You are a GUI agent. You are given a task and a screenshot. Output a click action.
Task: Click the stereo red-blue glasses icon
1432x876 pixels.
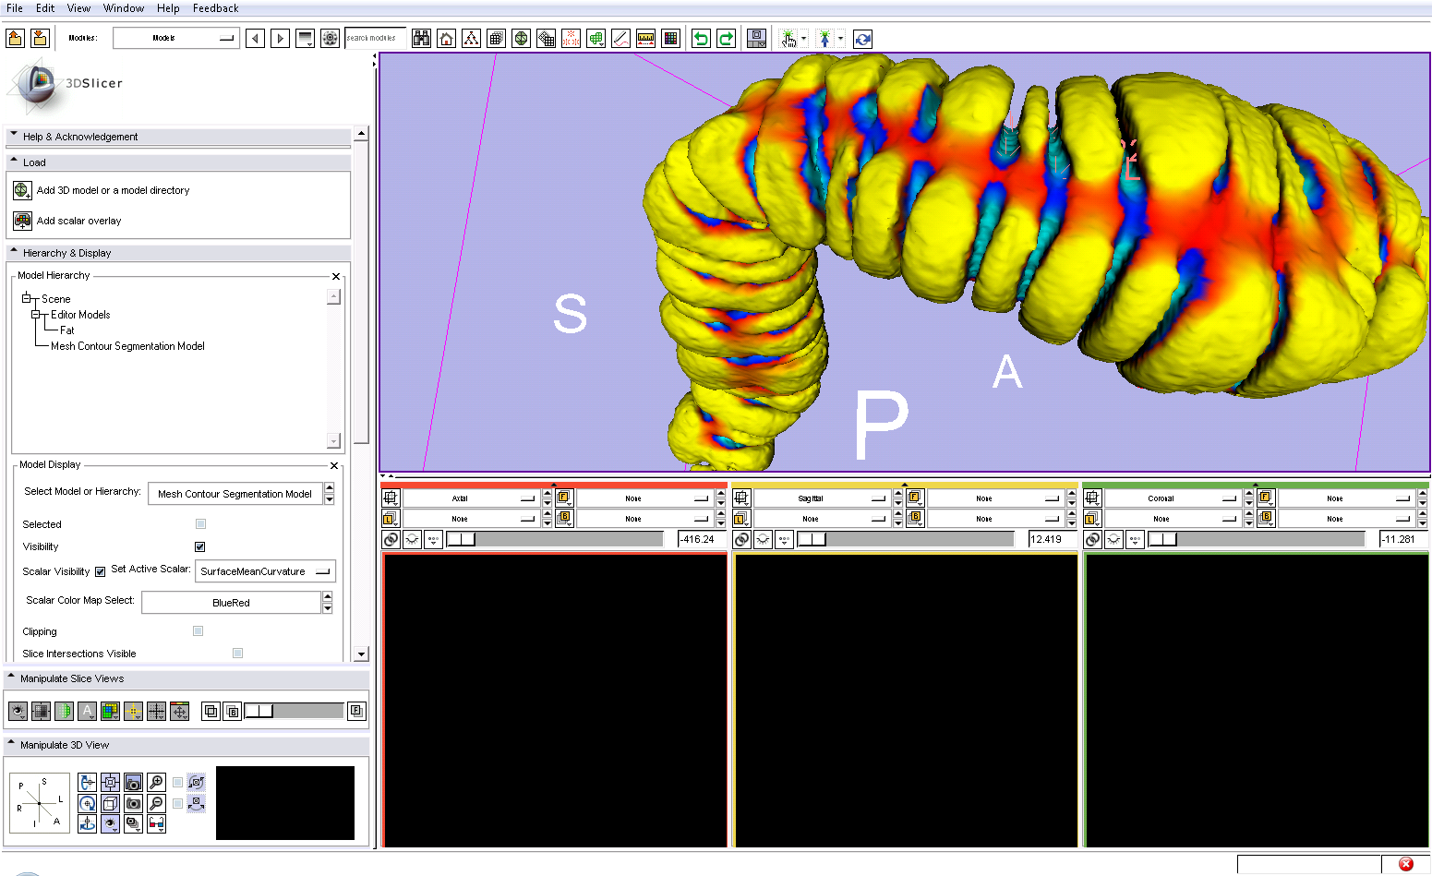point(157,823)
